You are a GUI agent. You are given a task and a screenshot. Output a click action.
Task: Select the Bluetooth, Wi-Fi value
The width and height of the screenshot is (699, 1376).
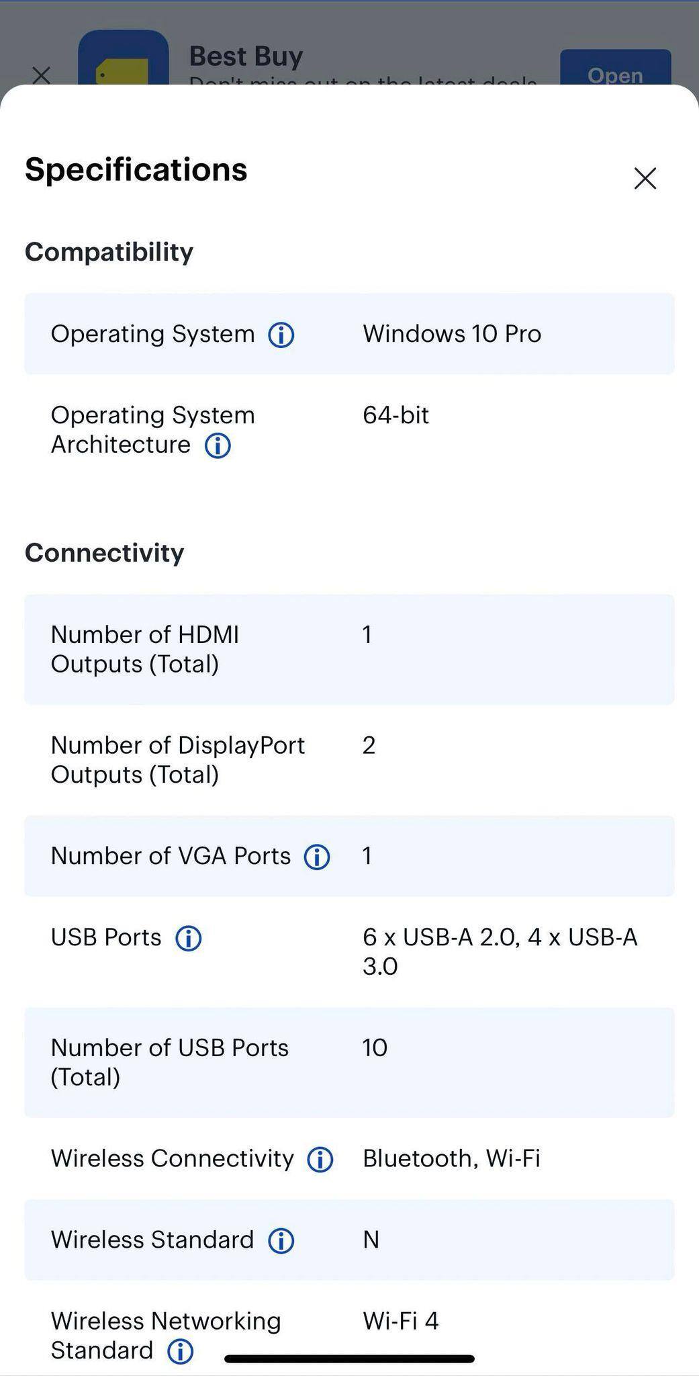[x=451, y=1158]
